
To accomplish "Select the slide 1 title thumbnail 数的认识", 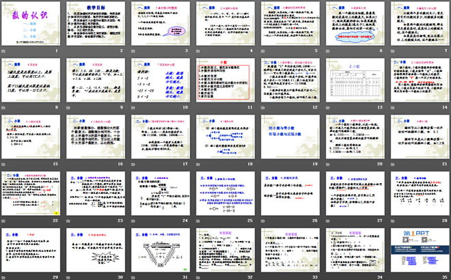I will (31, 23).
